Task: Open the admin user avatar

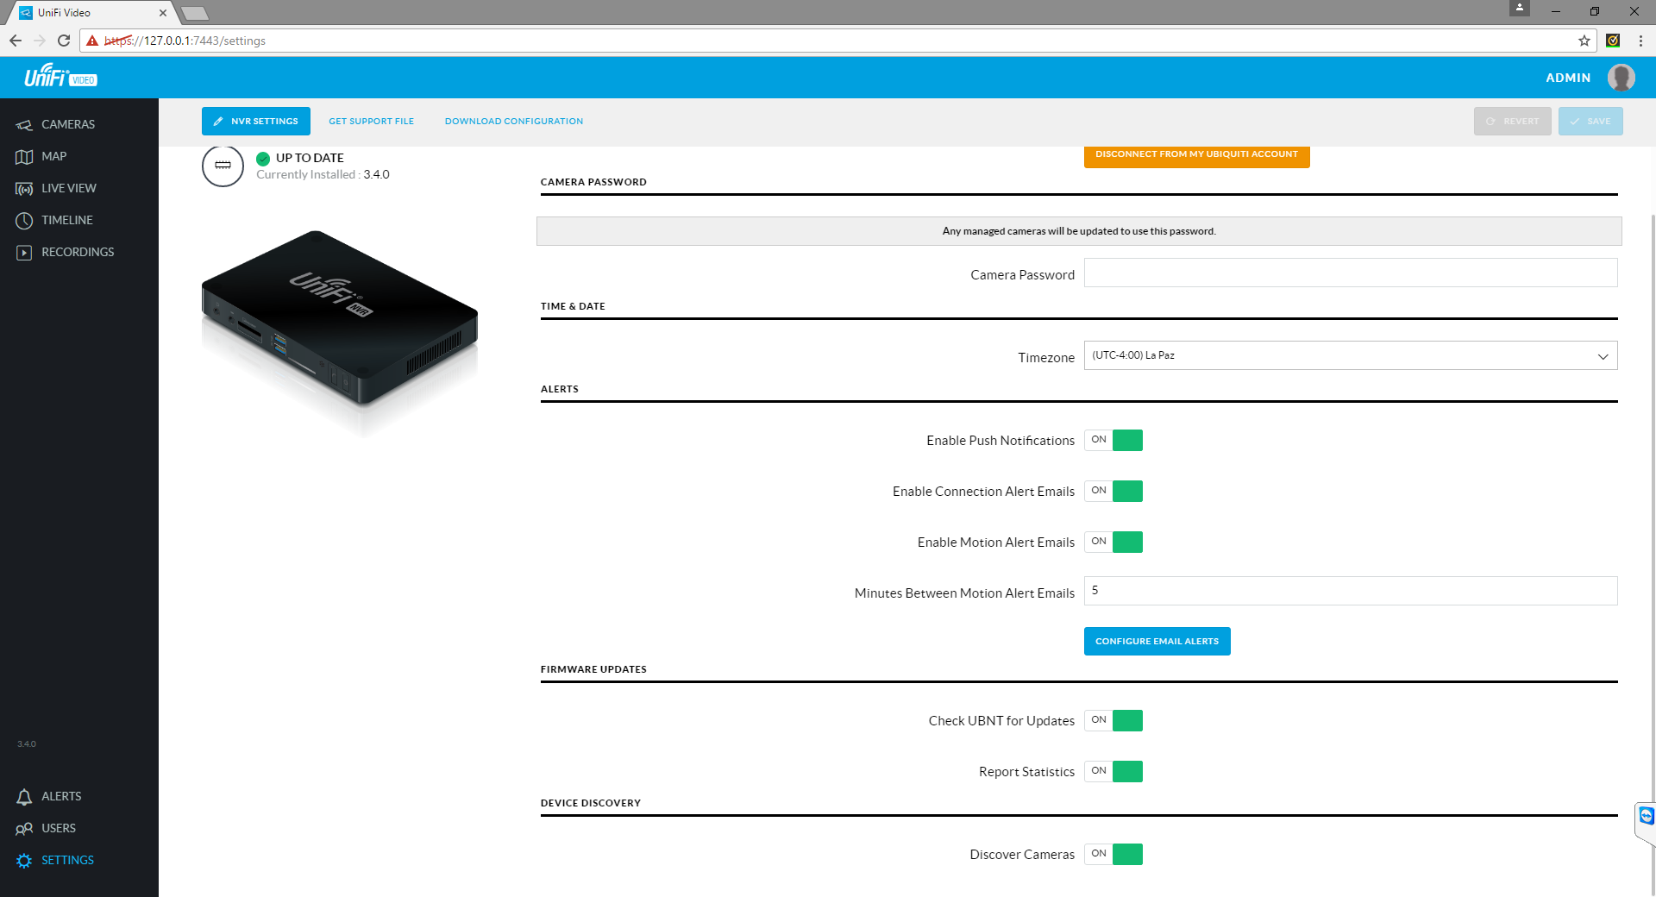Action: 1621,78
